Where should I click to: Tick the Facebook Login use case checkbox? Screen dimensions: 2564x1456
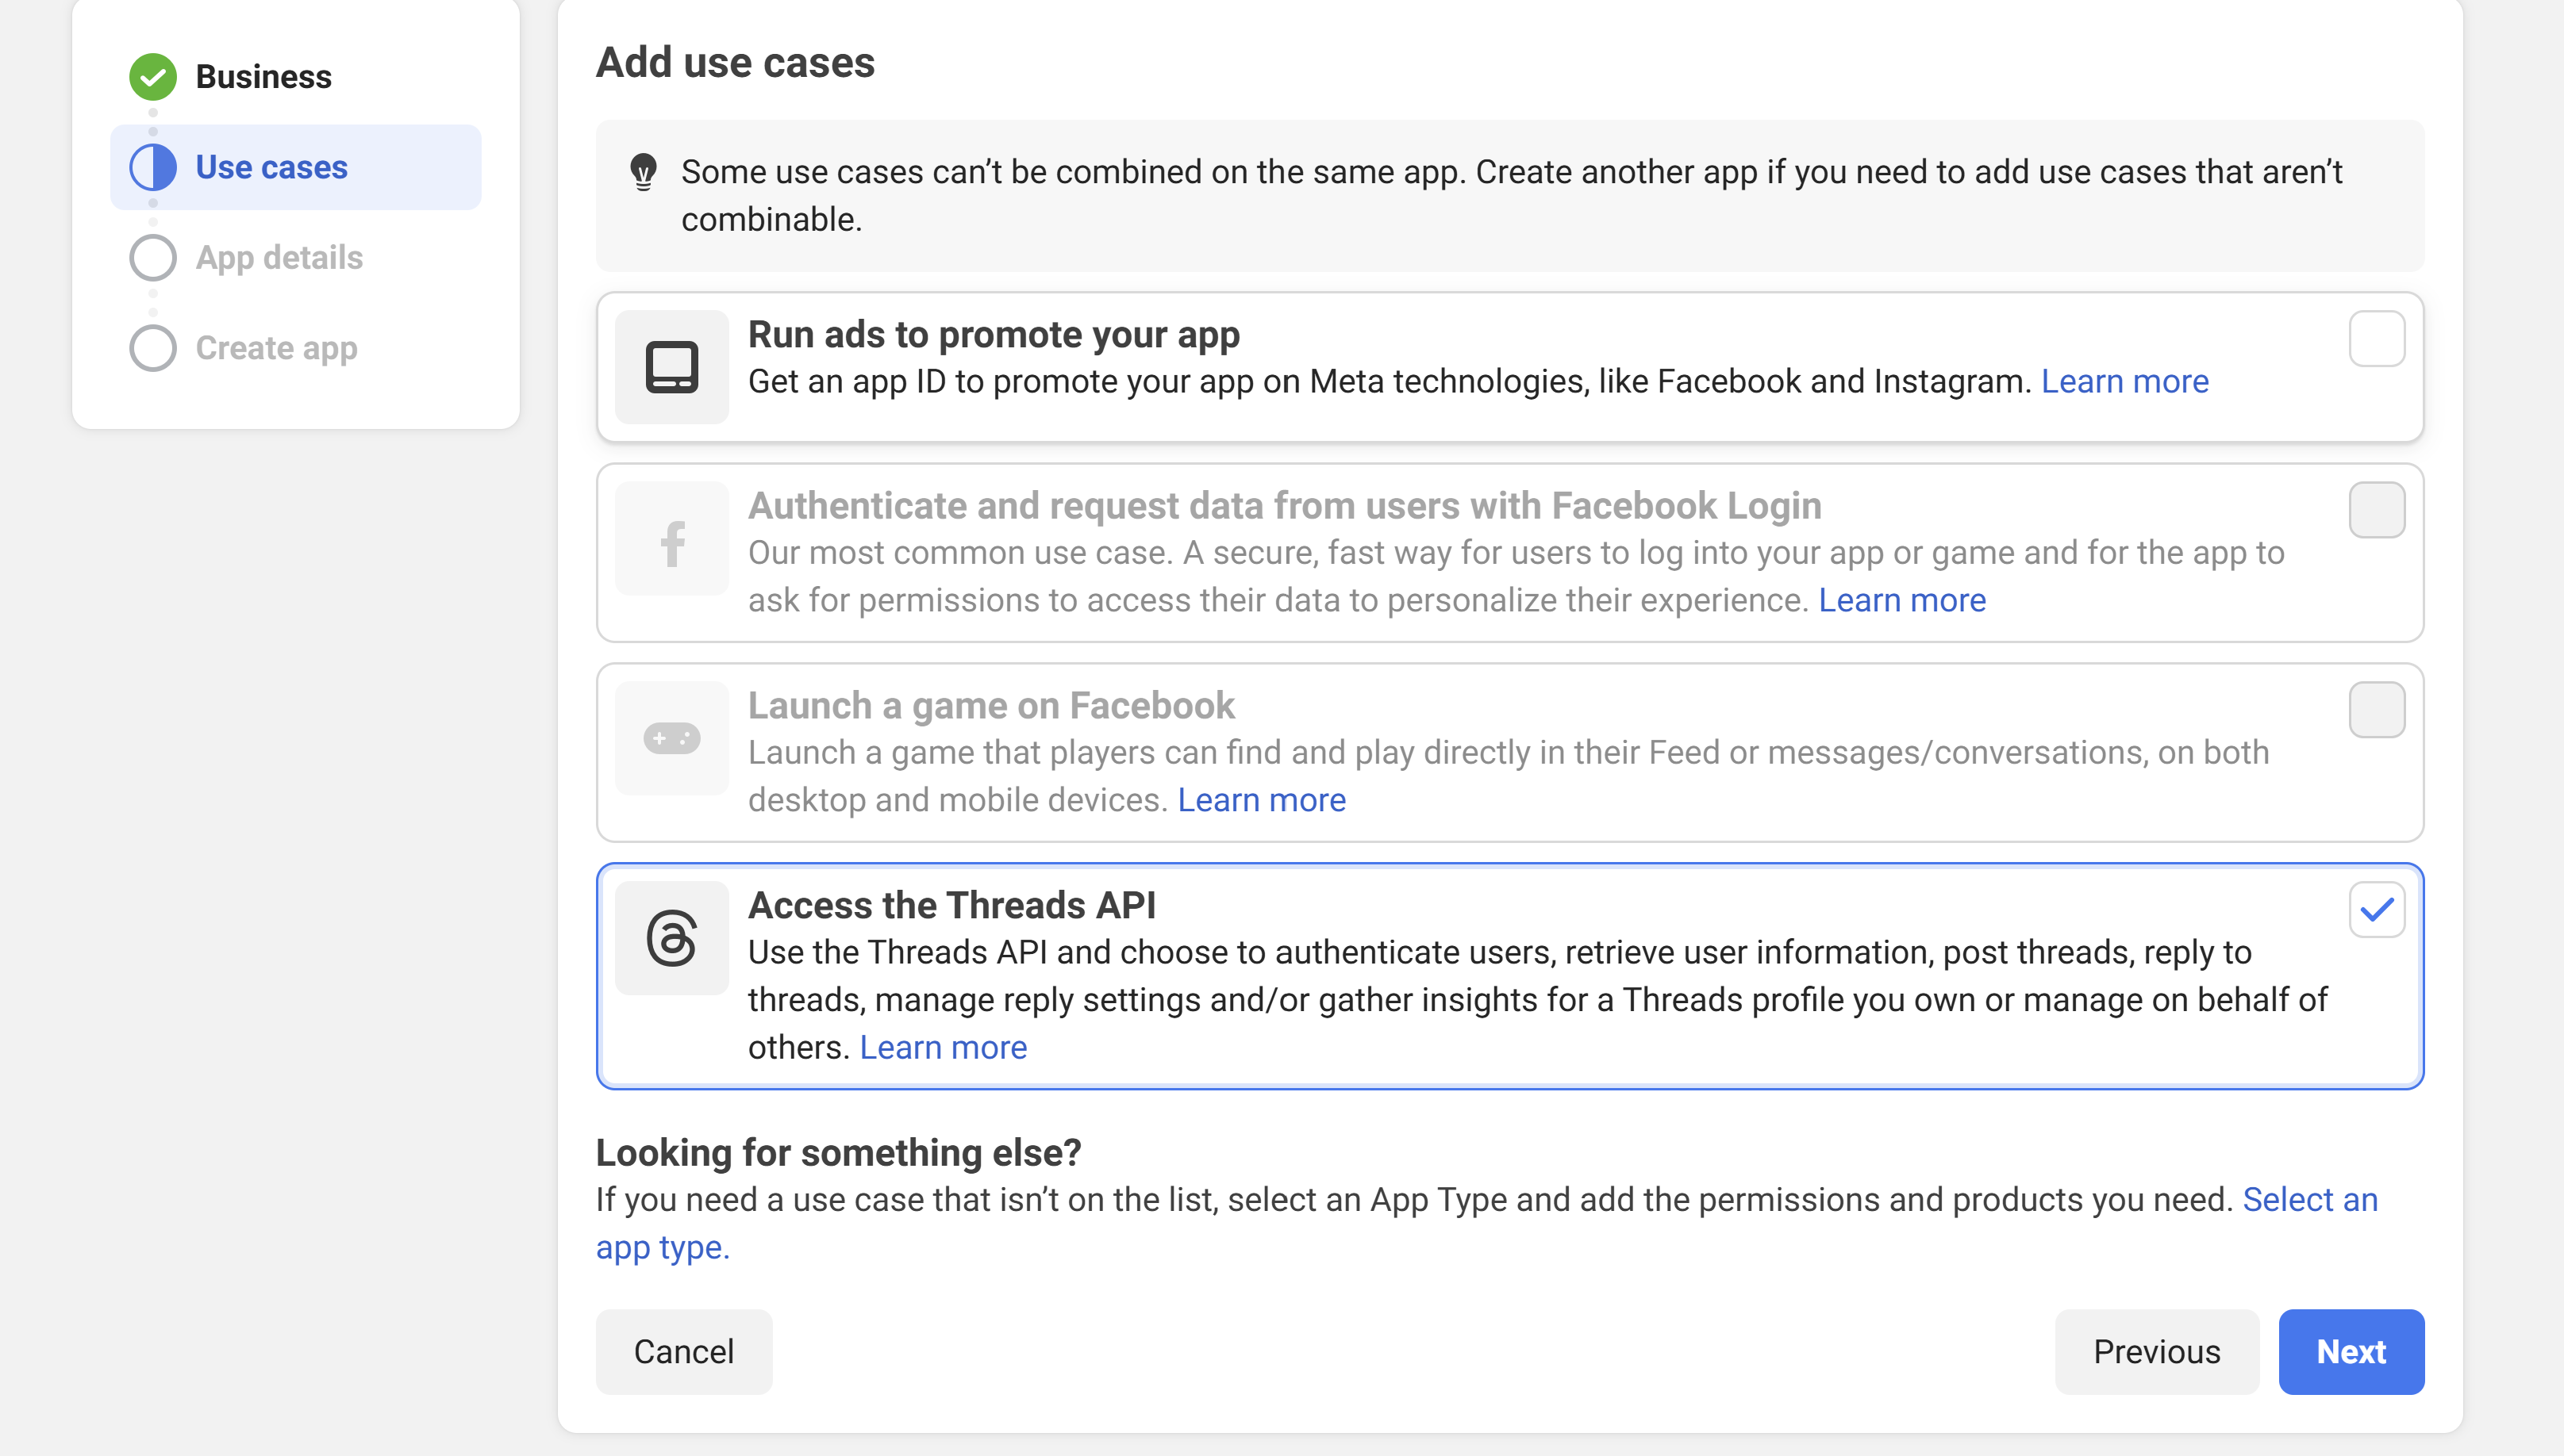pyautogui.click(x=2377, y=510)
